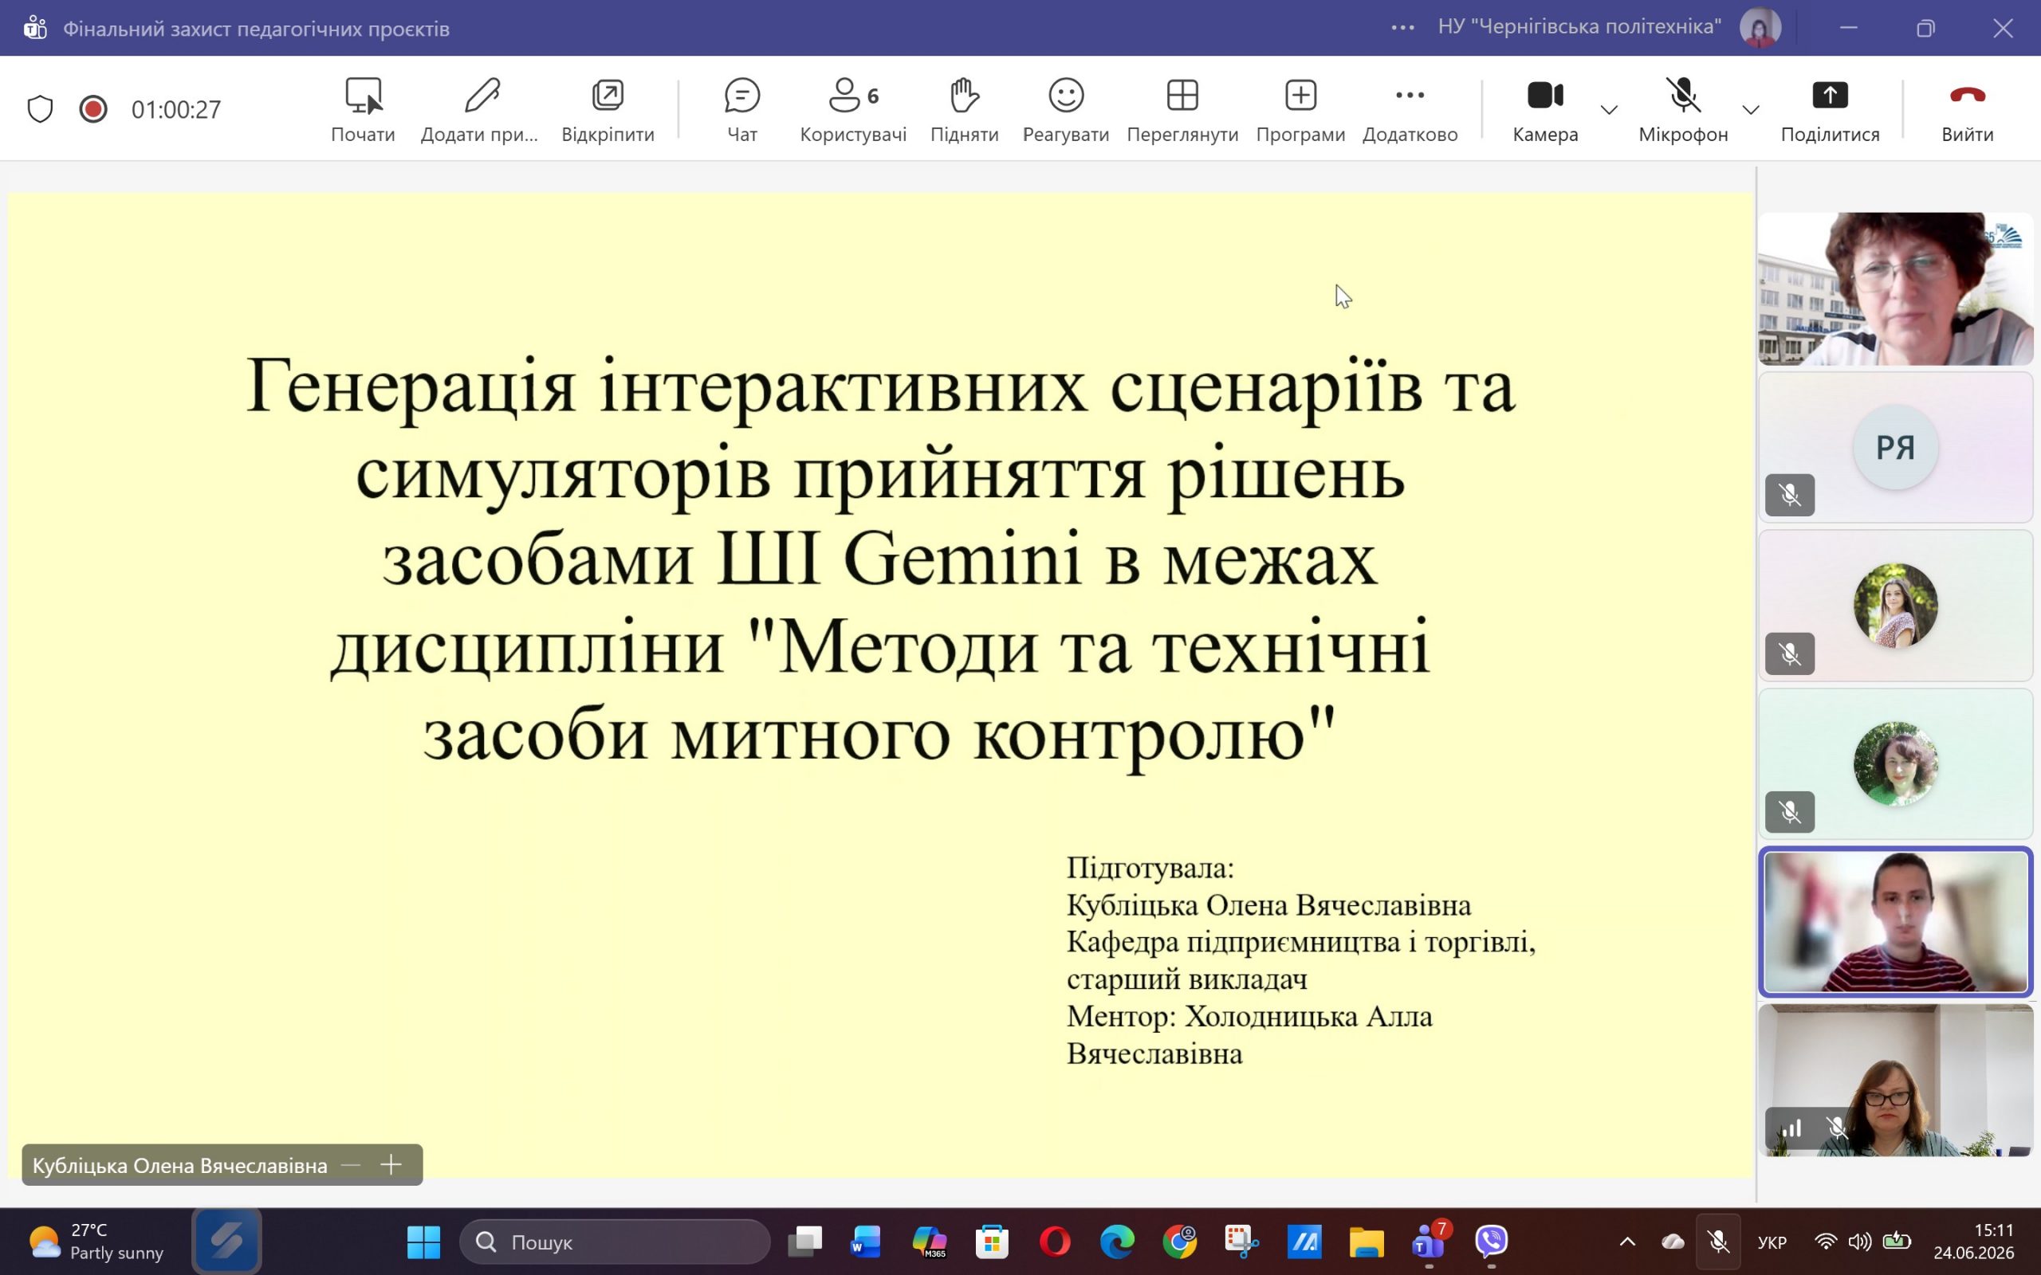
Task: Click the presenter label Кубліцька Олена Вячеславівна
Action: pyautogui.click(x=179, y=1165)
